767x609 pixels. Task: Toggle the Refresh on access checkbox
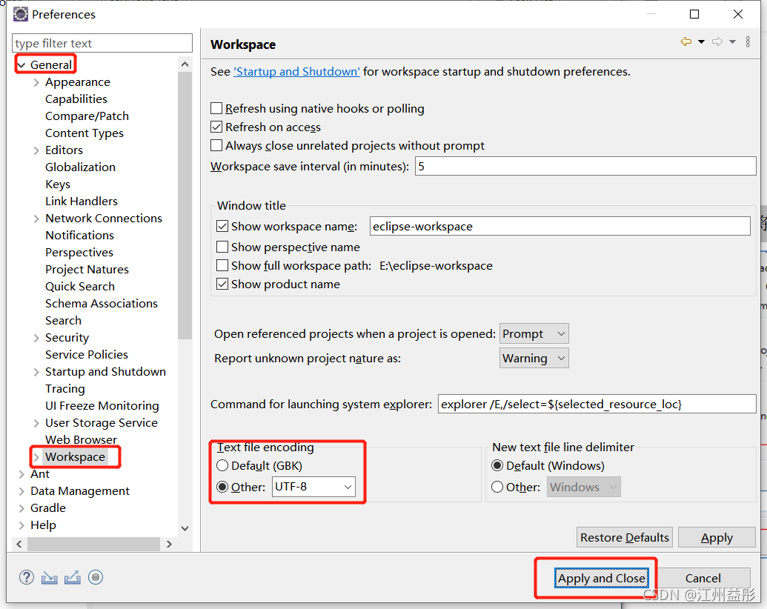tap(216, 127)
